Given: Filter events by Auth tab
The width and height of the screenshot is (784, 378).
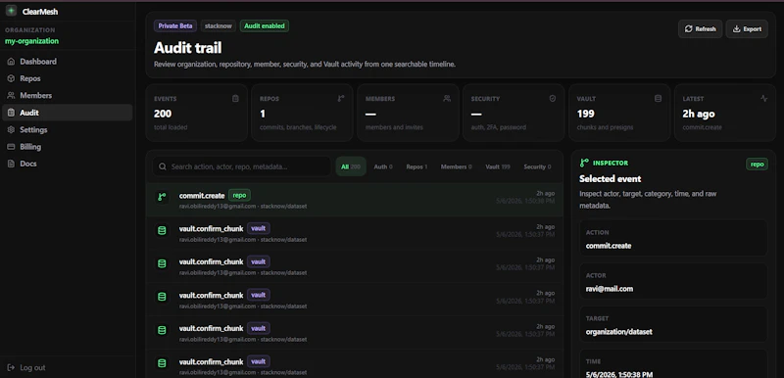Looking at the screenshot, I should pos(383,166).
